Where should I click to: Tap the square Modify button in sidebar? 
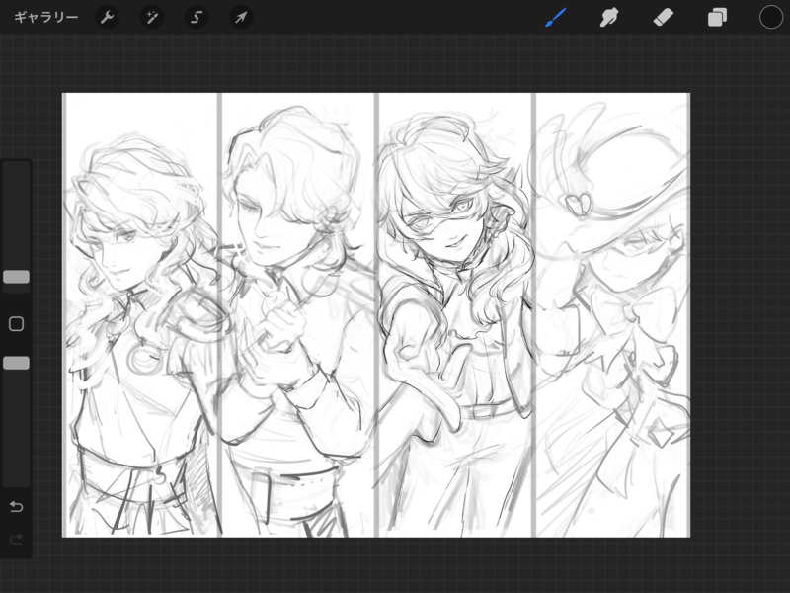click(x=16, y=324)
